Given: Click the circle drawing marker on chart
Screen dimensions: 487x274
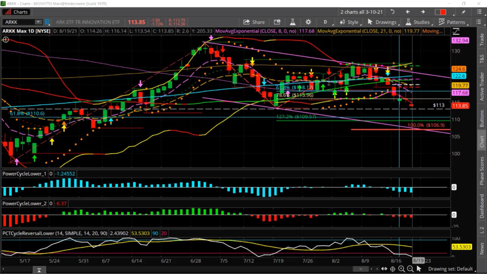Looking at the screenshot, I should [x=6, y=40].
